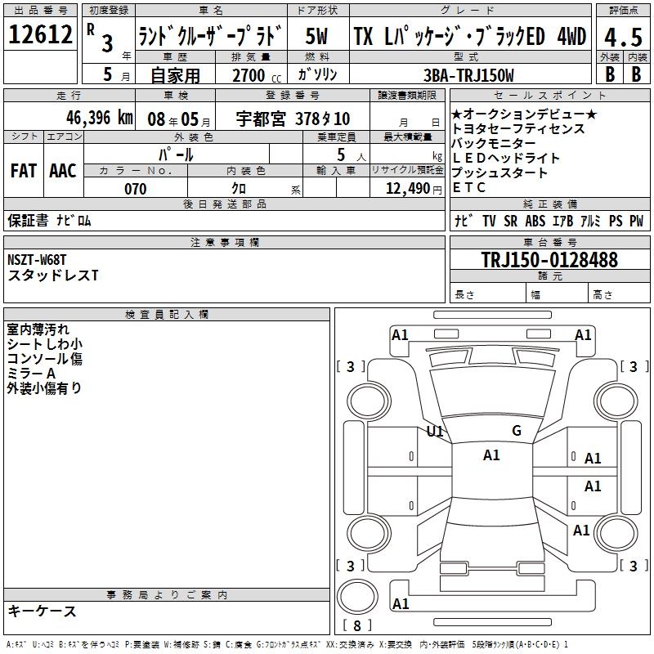Click the LEDヘッドライト line
Viewport: 654px width, 654px height.
coord(505,158)
